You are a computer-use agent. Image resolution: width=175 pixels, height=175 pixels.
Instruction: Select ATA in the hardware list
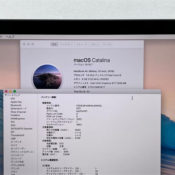(x=13, y=99)
